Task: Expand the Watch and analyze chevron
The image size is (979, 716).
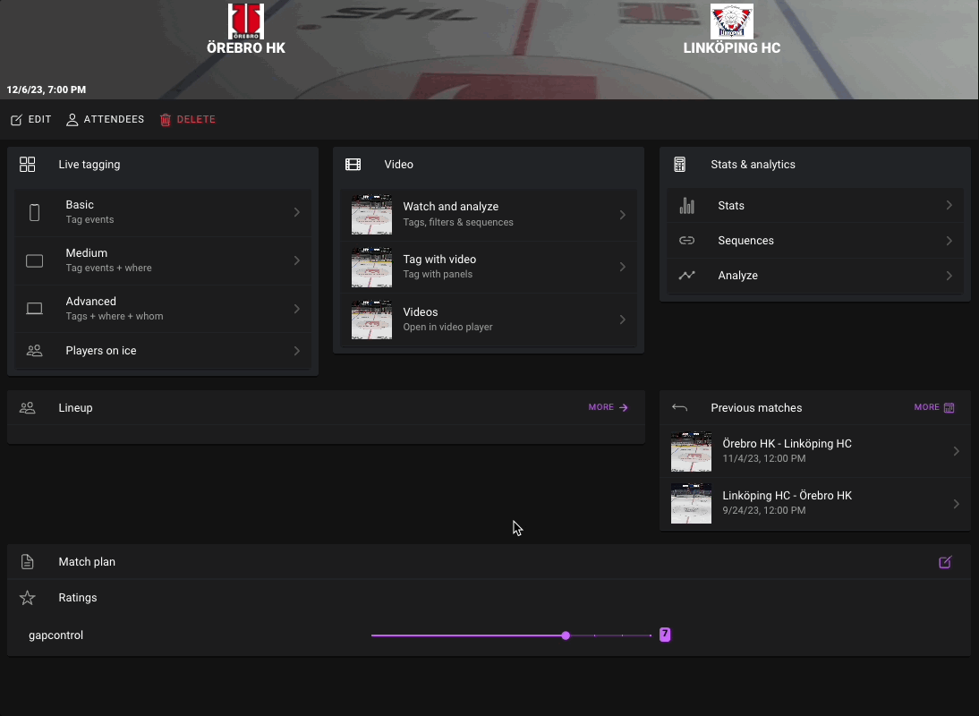Action: [x=622, y=215]
